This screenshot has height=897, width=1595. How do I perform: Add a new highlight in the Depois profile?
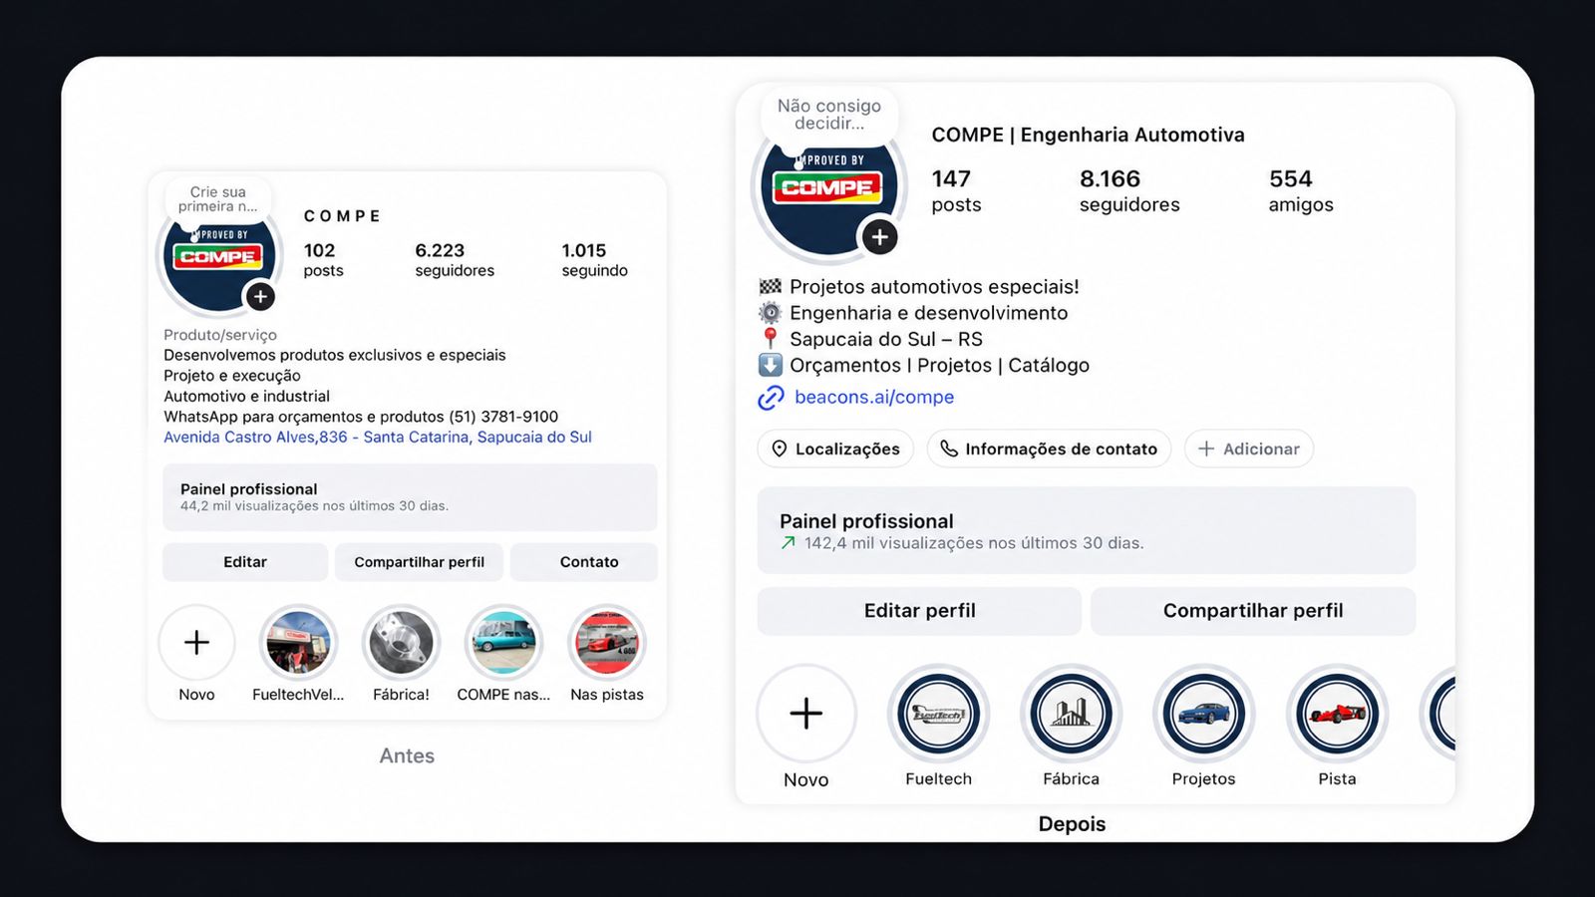[805, 714]
